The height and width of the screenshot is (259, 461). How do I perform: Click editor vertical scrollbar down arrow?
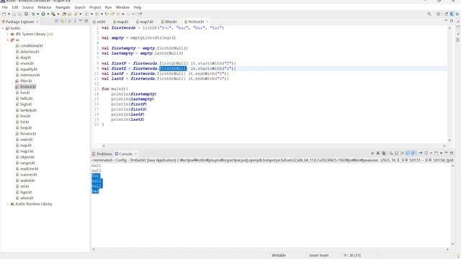point(449,140)
